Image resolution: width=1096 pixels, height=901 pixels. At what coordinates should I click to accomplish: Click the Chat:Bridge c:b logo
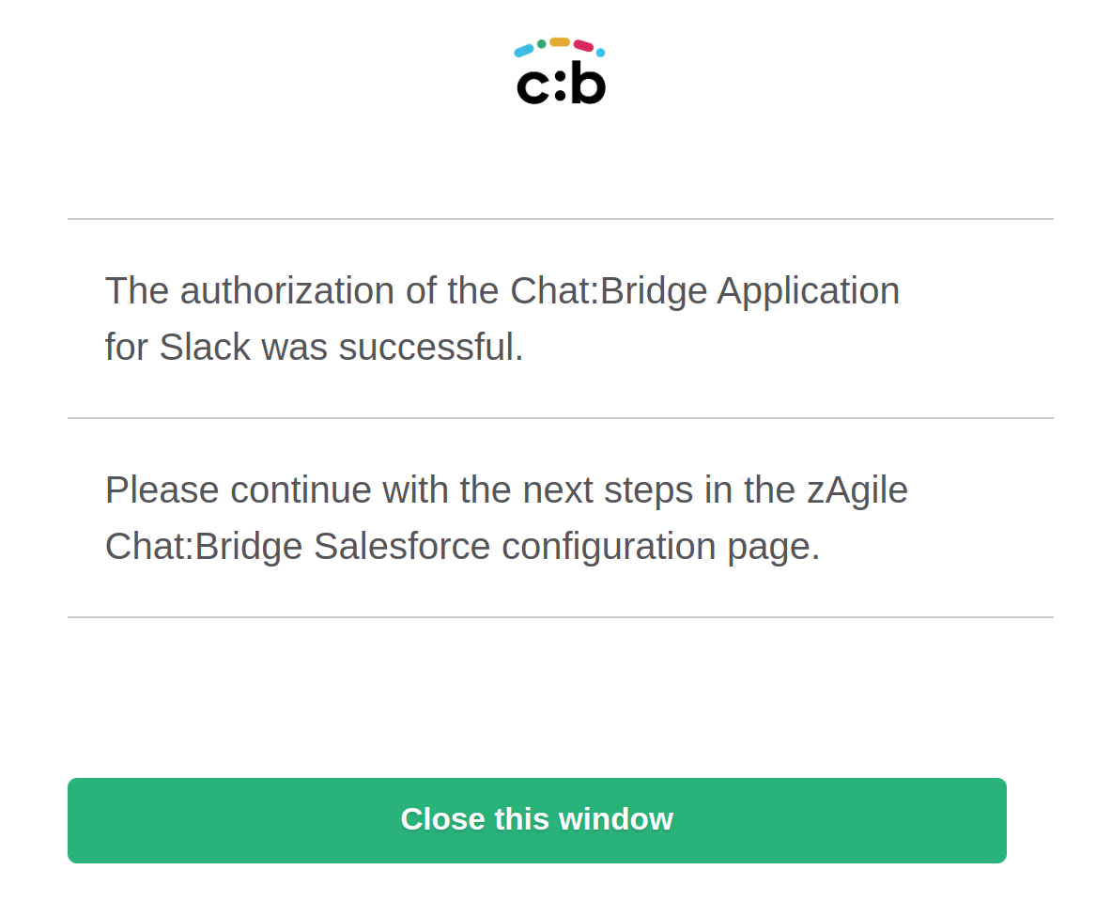pyautogui.click(x=561, y=73)
